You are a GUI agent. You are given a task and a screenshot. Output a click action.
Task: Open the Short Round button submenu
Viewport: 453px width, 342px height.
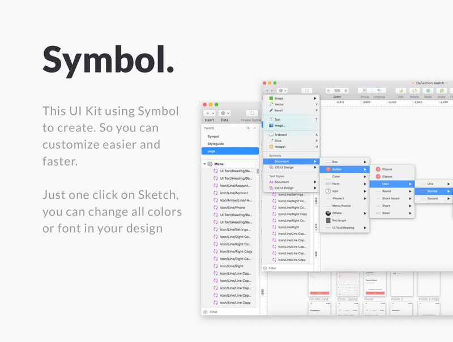point(392,198)
